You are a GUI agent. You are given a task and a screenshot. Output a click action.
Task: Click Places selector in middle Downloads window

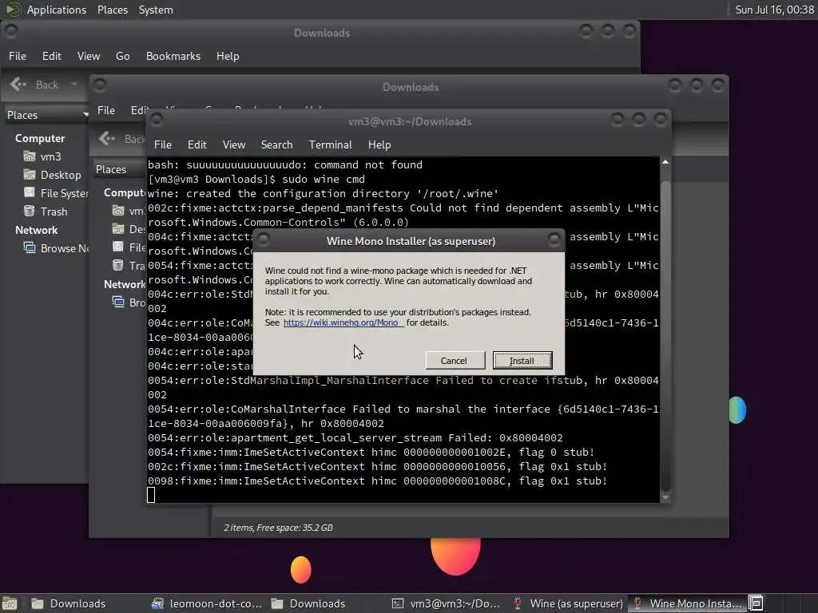point(119,169)
